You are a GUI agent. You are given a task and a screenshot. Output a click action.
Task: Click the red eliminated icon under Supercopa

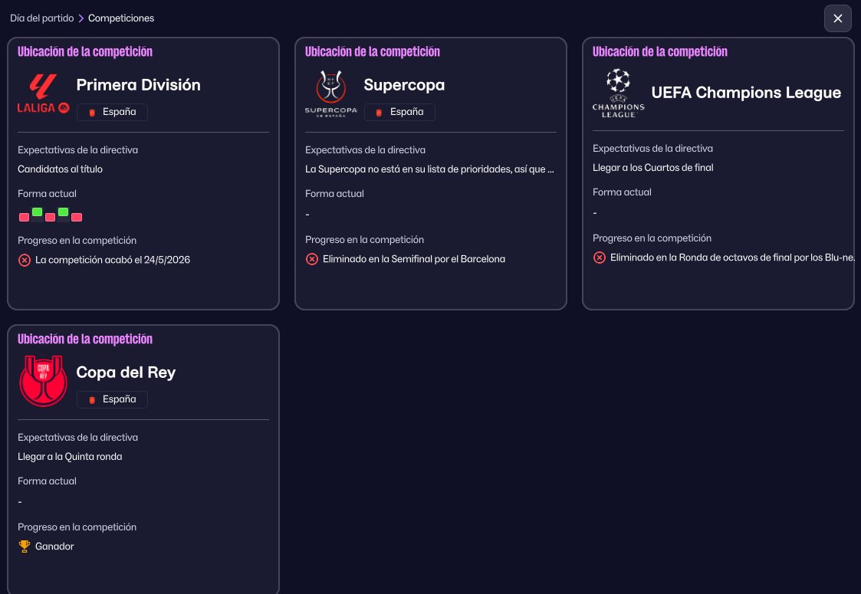(x=312, y=259)
